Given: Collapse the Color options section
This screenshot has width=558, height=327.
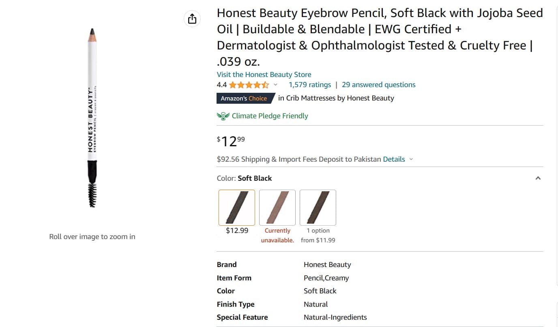Looking at the screenshot, I should (x=538, y=178).
